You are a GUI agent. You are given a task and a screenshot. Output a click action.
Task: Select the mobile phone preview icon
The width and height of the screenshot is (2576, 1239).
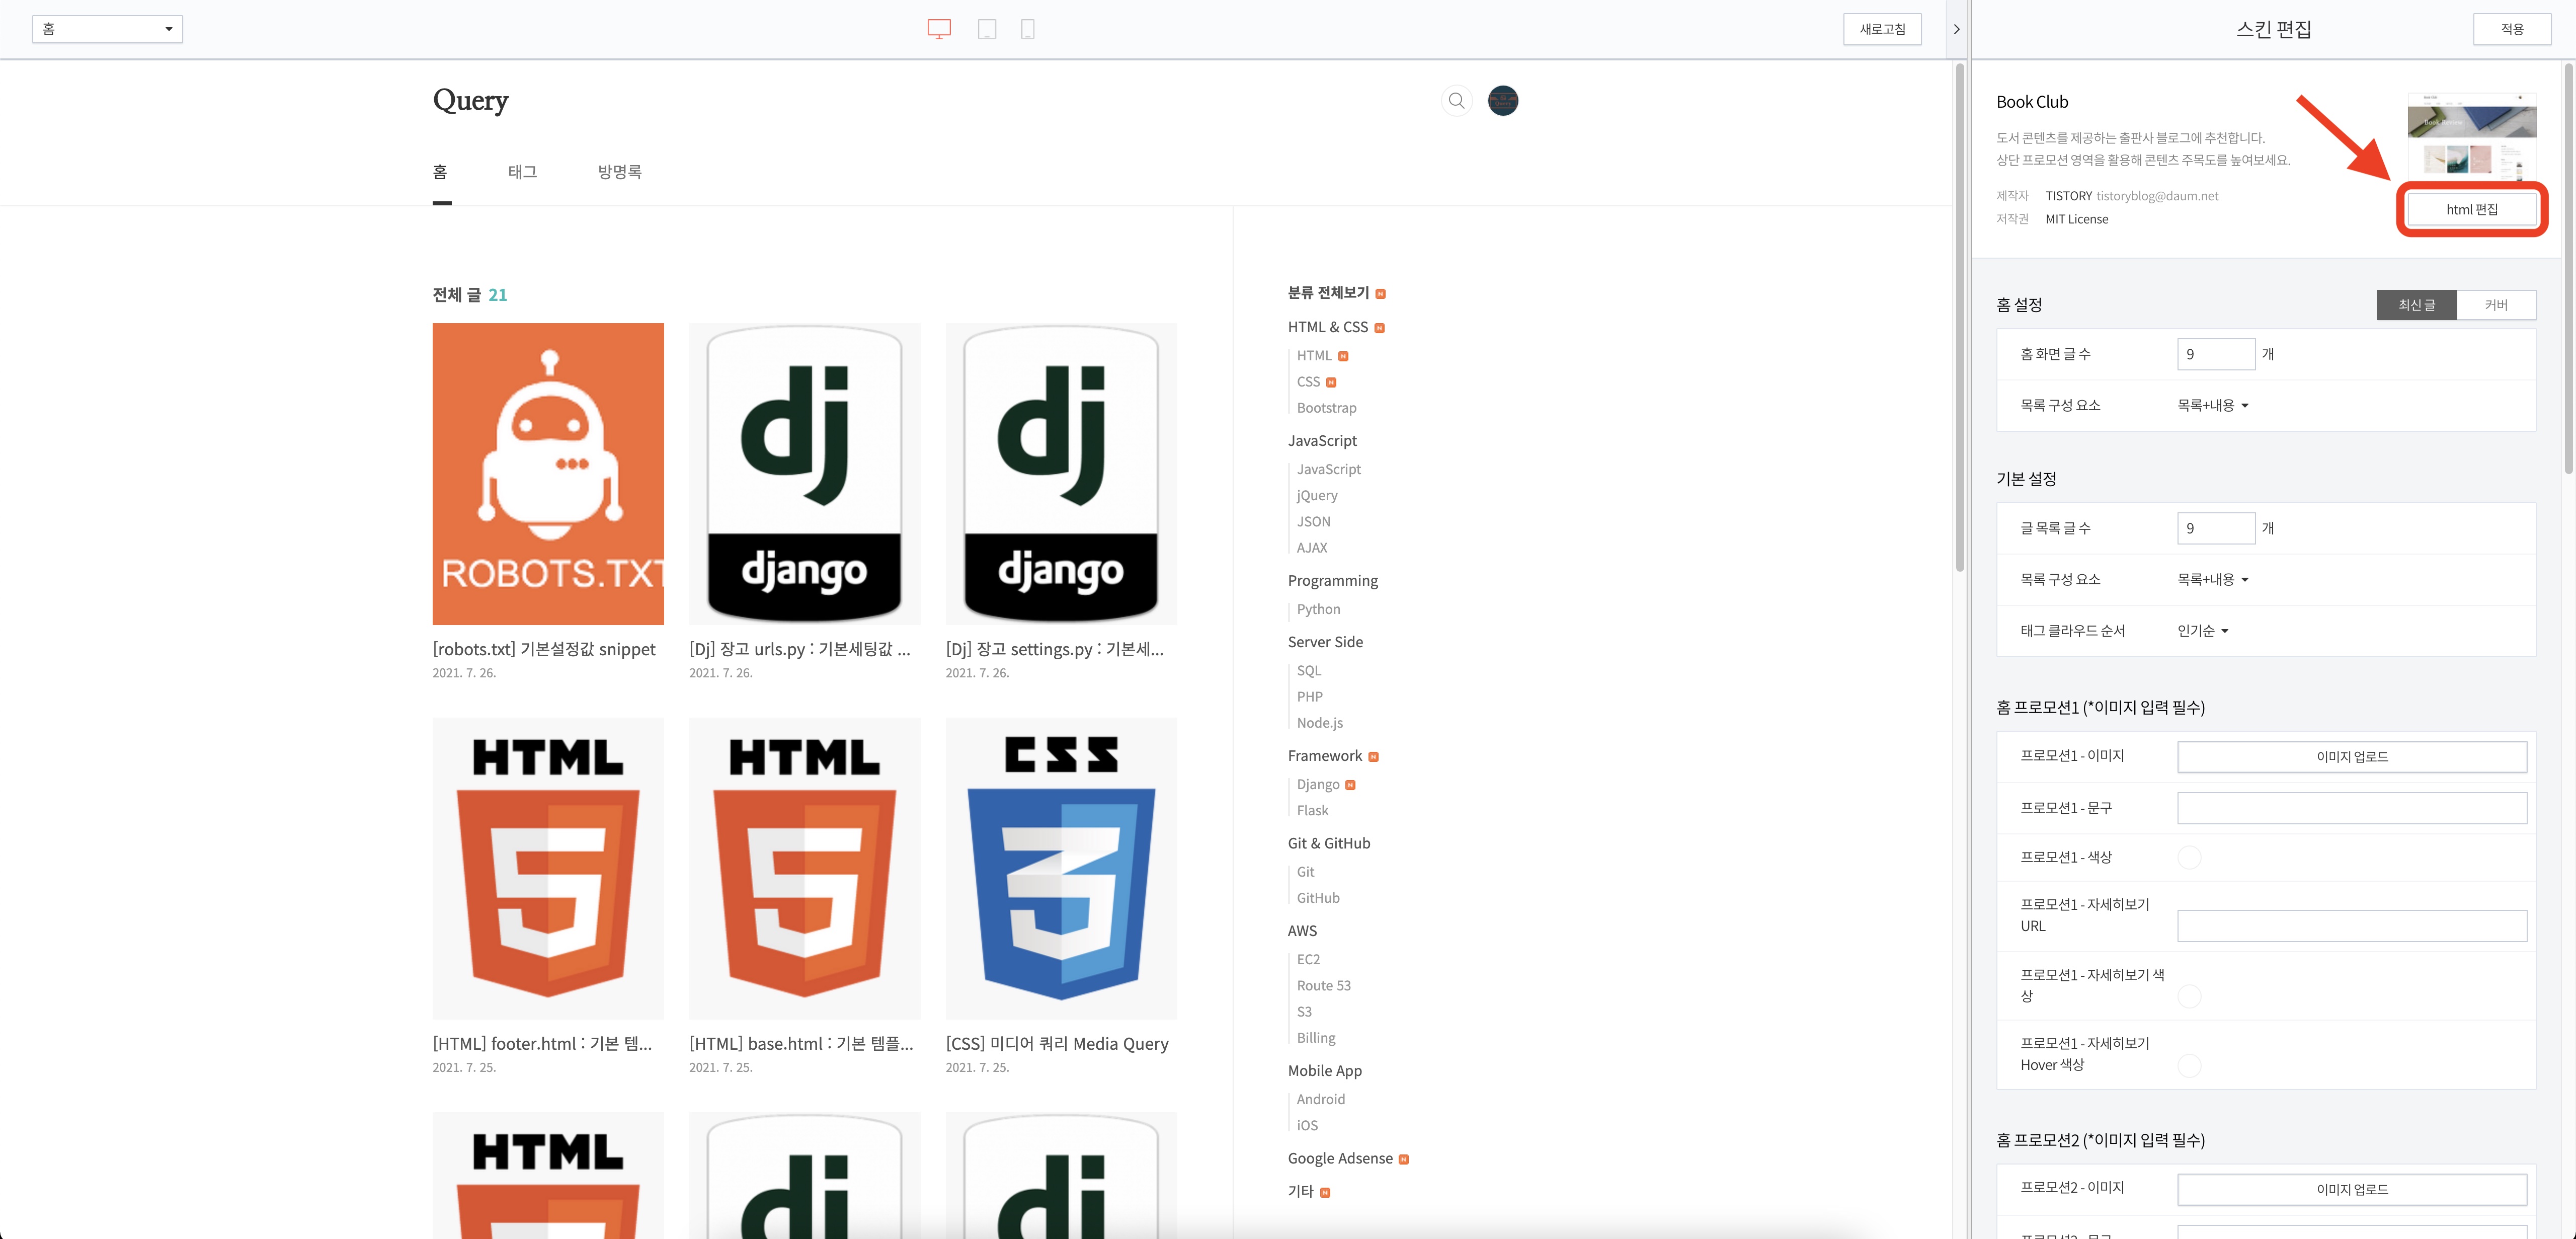click(x=1027, y=29)
